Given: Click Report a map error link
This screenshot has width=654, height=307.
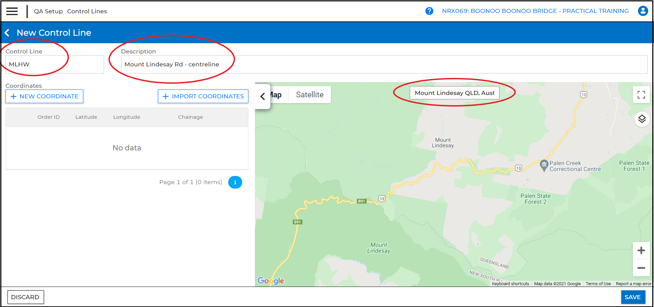Looking at the screenshot, I should point(634,284).
